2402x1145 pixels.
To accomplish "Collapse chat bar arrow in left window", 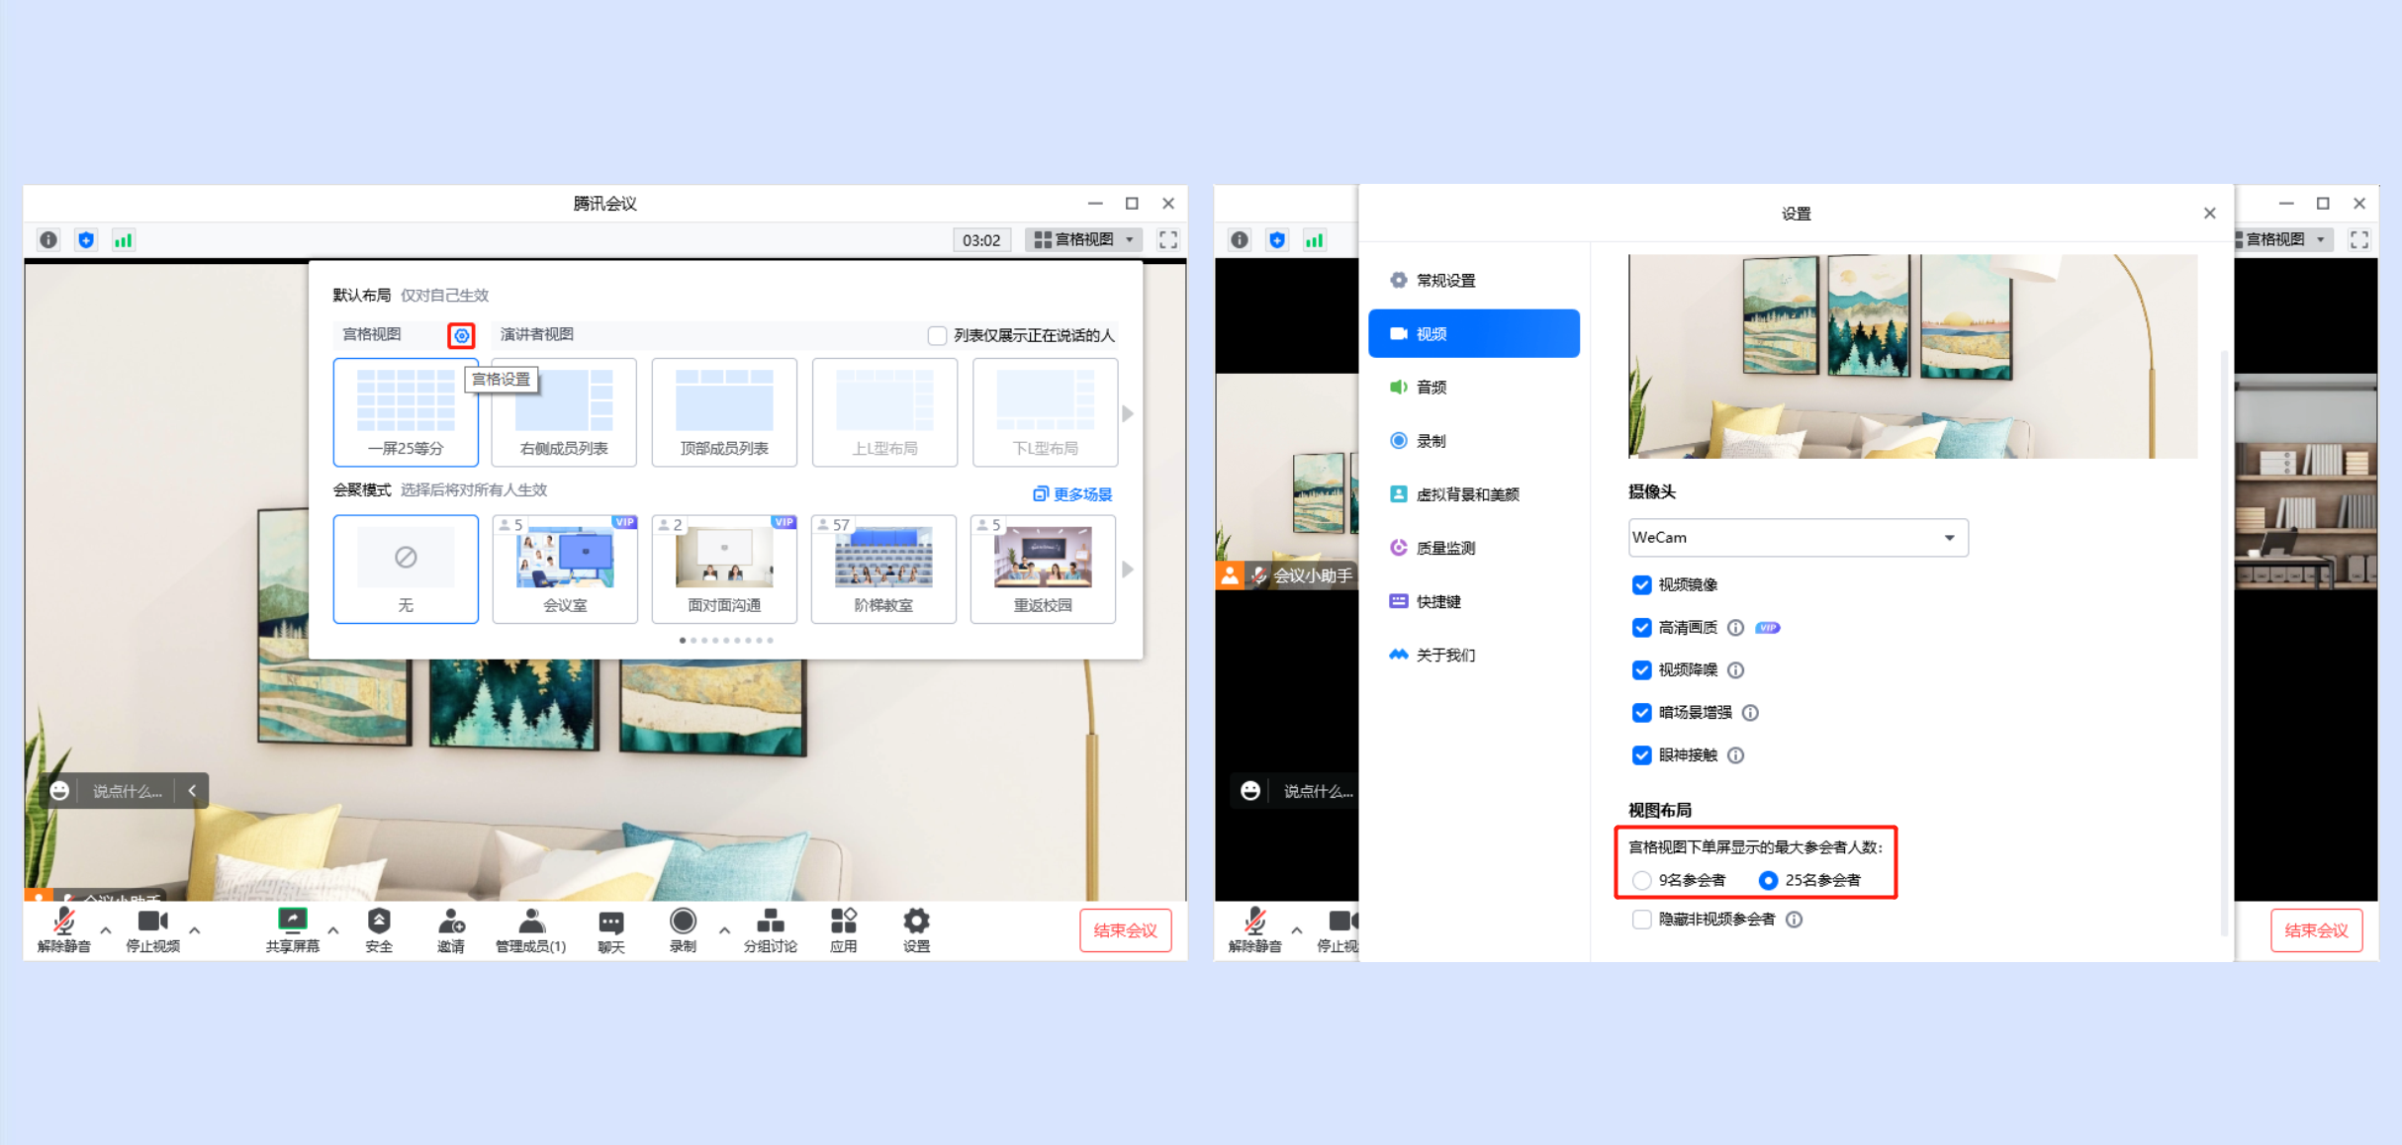I will tap(192, 791).
